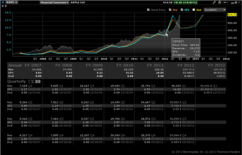Click quarterly revenue 20,343 Q4
242x155 pixels.
pyautogui.click(x=118, y=135)
